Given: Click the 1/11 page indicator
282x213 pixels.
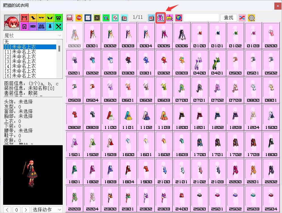Looking at the screenshot, I should (x=138, y=18).
